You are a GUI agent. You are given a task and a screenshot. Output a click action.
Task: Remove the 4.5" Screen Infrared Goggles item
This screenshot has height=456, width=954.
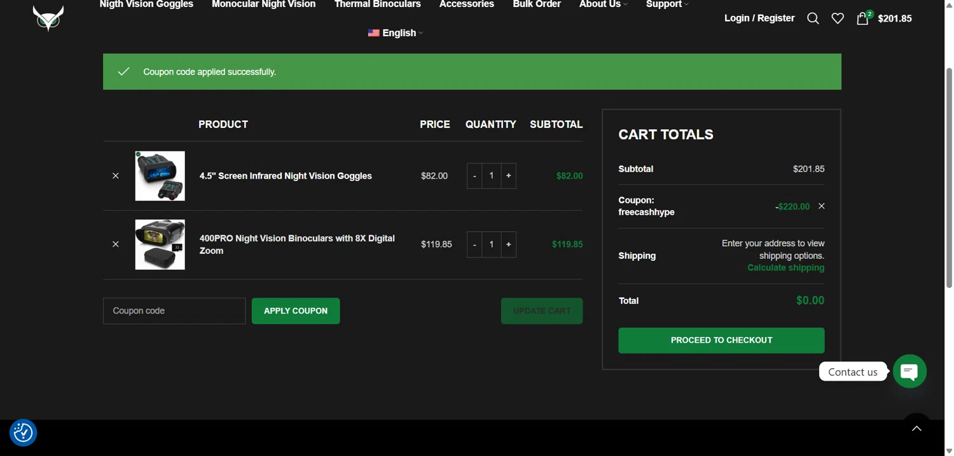(116, 176)
